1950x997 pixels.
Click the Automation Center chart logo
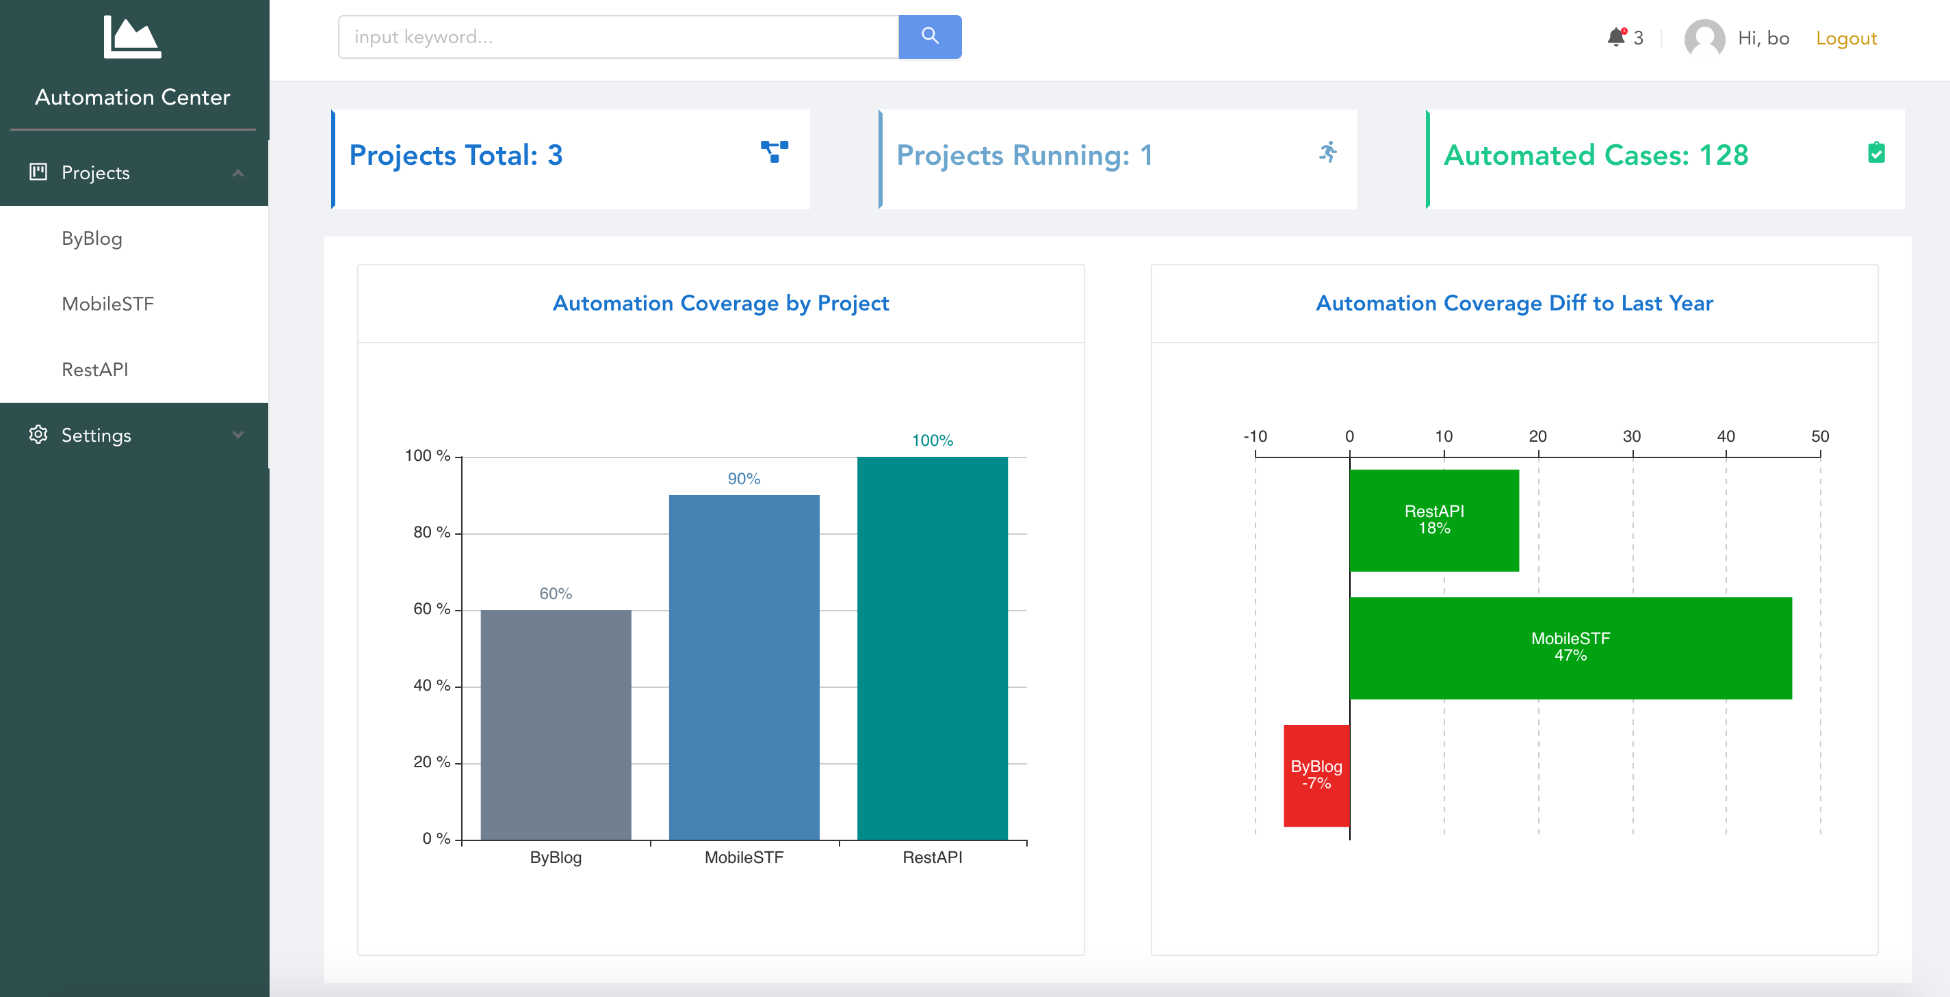pos(133,37)
